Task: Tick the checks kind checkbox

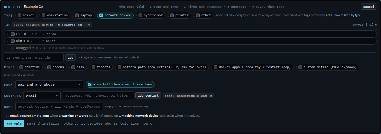Action: (x=49, y=67)
